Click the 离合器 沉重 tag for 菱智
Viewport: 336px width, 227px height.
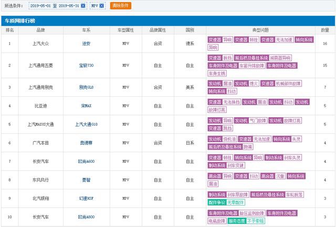273,176
